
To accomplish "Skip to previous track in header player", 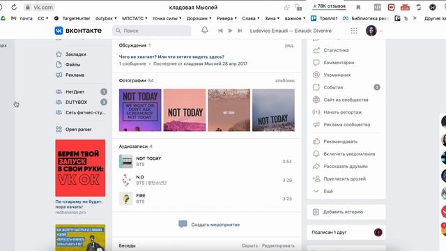I will [220, 31].
